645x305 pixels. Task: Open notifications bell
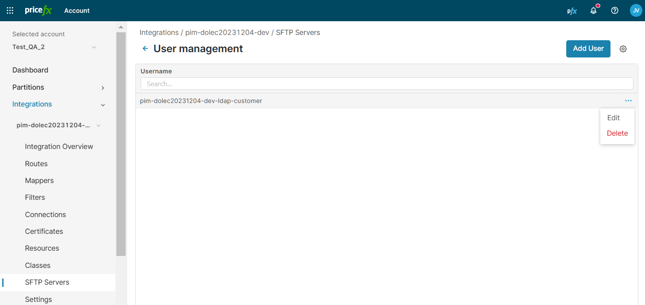click(594, 11)
